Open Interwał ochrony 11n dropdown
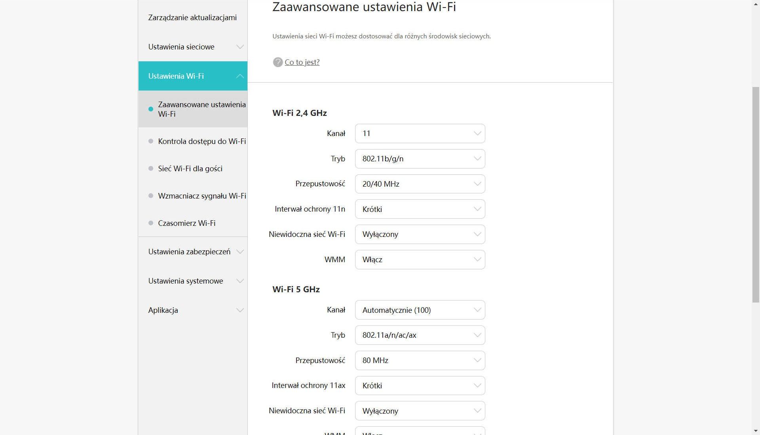Image resolution: width=760 pixels, height=435 pixels. tap(420, 209)
